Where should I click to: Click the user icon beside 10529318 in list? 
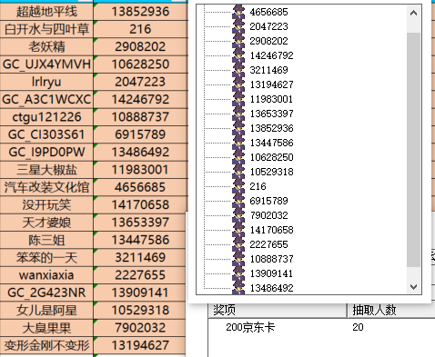(238, 172)
